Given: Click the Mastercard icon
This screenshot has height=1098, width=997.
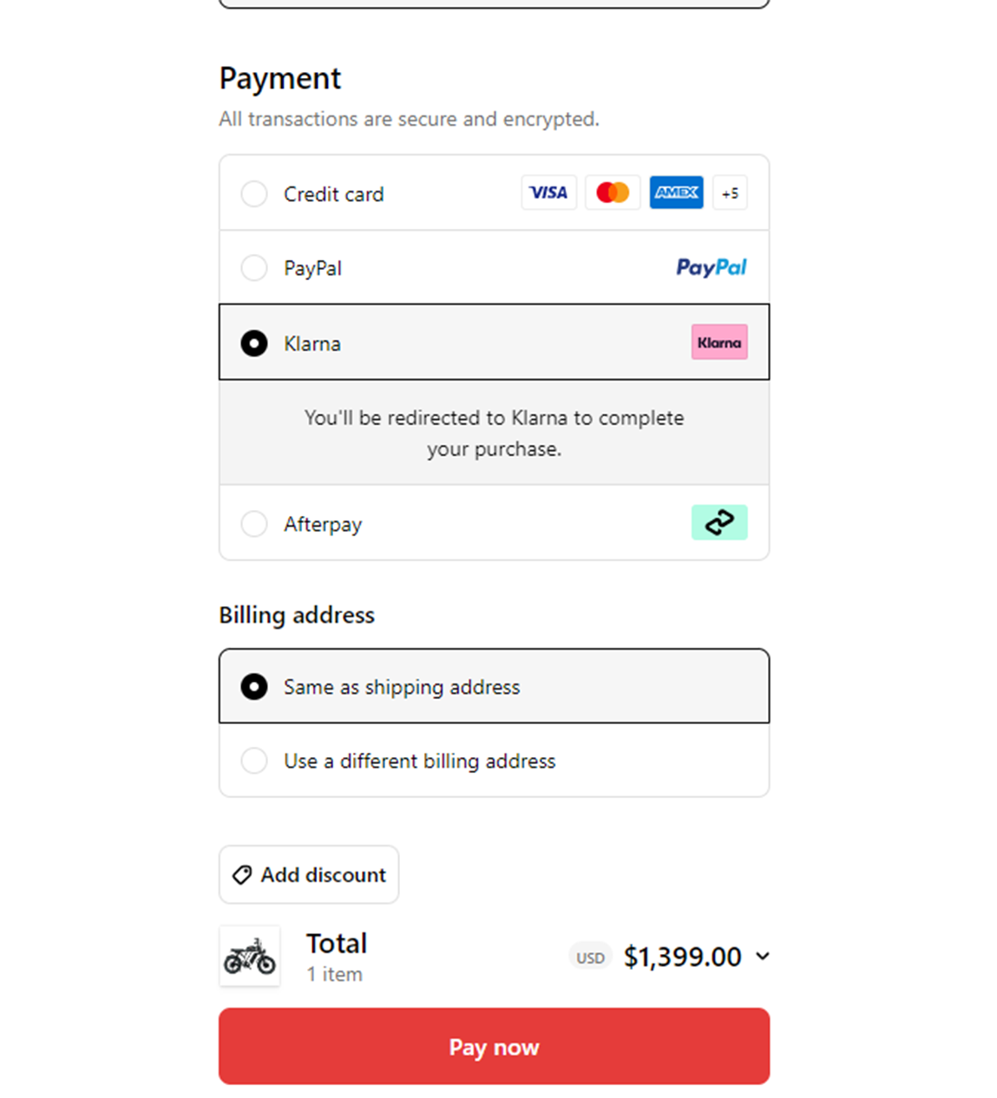Looking at the screenshot, I should (613, 193).
